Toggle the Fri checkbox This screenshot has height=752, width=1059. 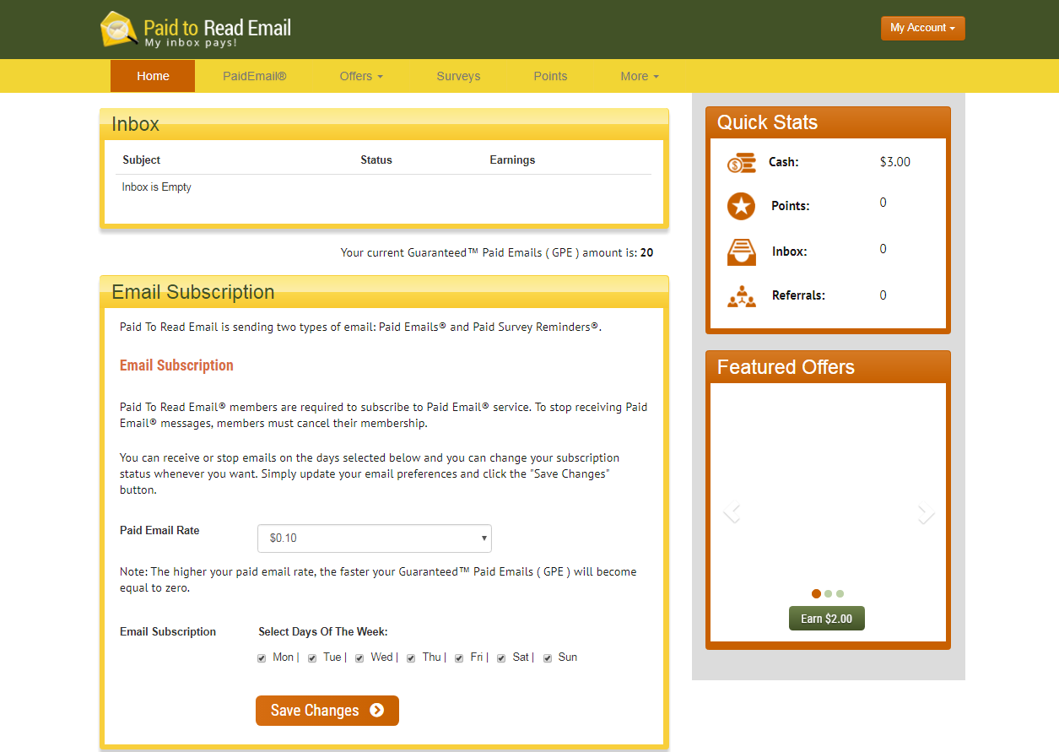pyautogui.click(x=459, y=658)
